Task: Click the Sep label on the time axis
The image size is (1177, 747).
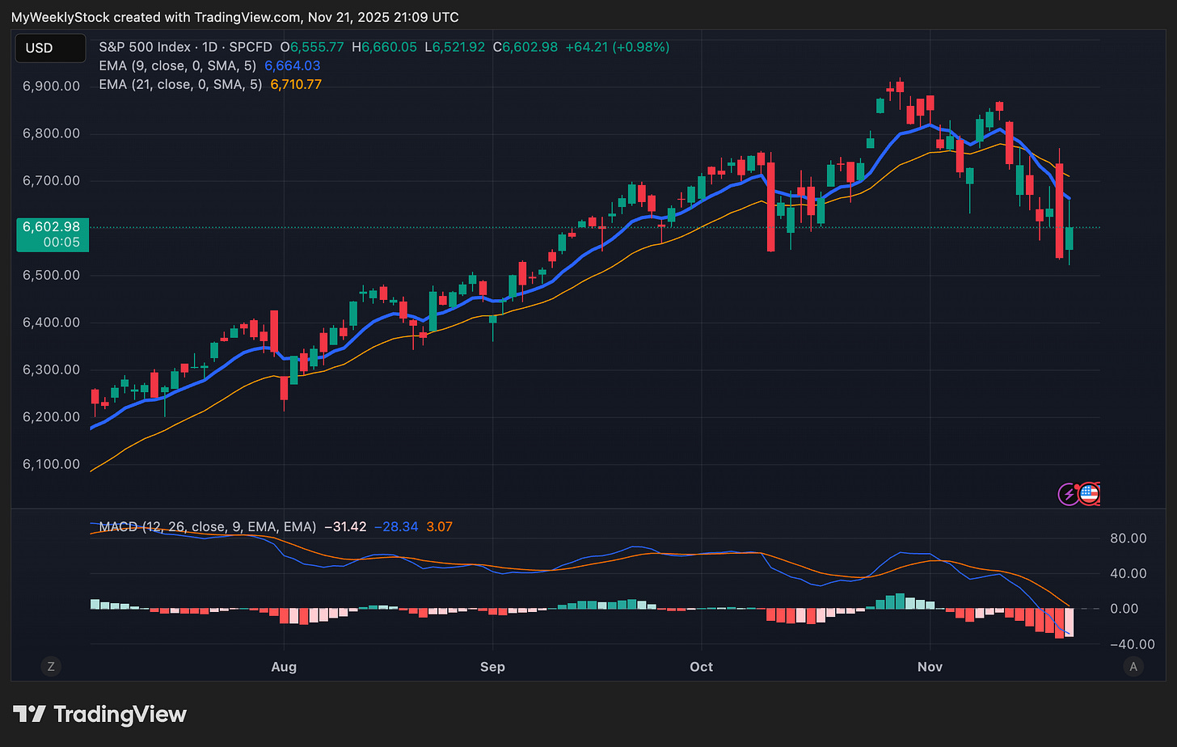Action: (x=492, y=667)
